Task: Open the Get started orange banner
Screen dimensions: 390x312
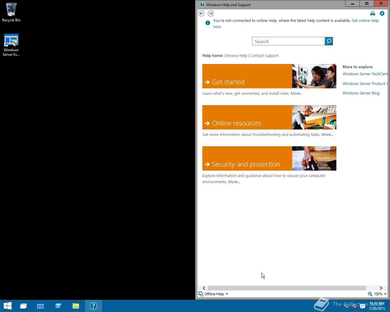Action: tap(247, 76)
